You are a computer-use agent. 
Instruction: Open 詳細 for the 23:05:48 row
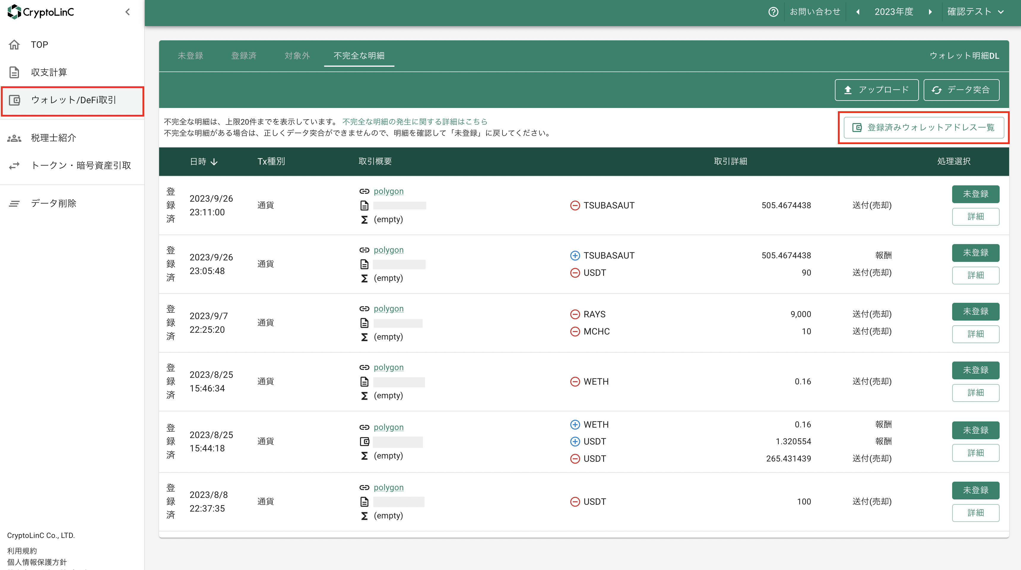pos(975,275)
